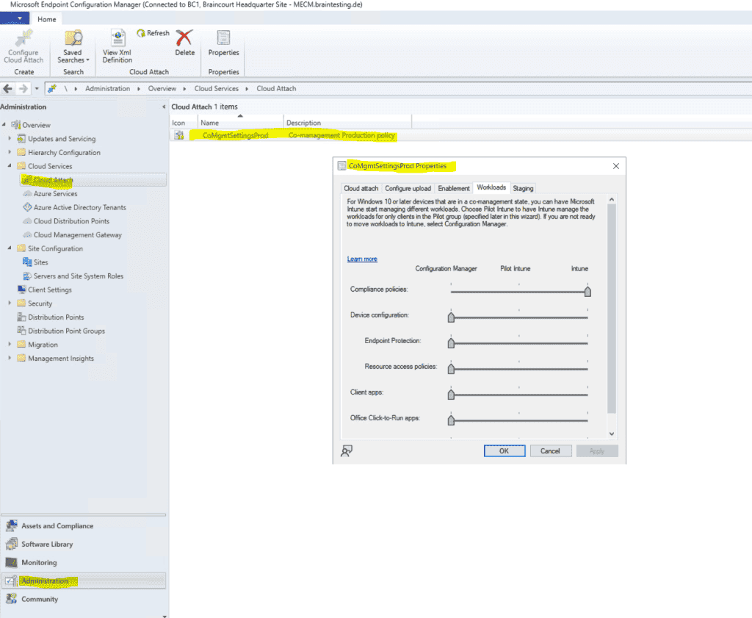Open the Community workspace
Viewport: 752px width, 618px height.
coord(40,599)
